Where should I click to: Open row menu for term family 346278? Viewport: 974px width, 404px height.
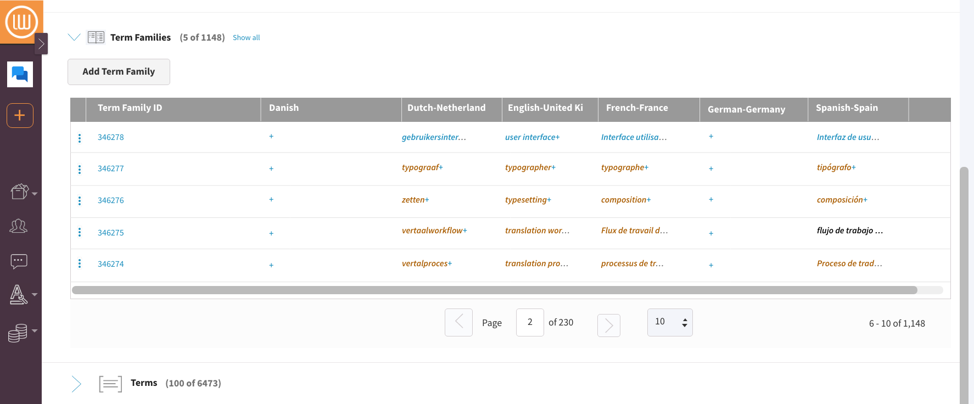point(80,138)
